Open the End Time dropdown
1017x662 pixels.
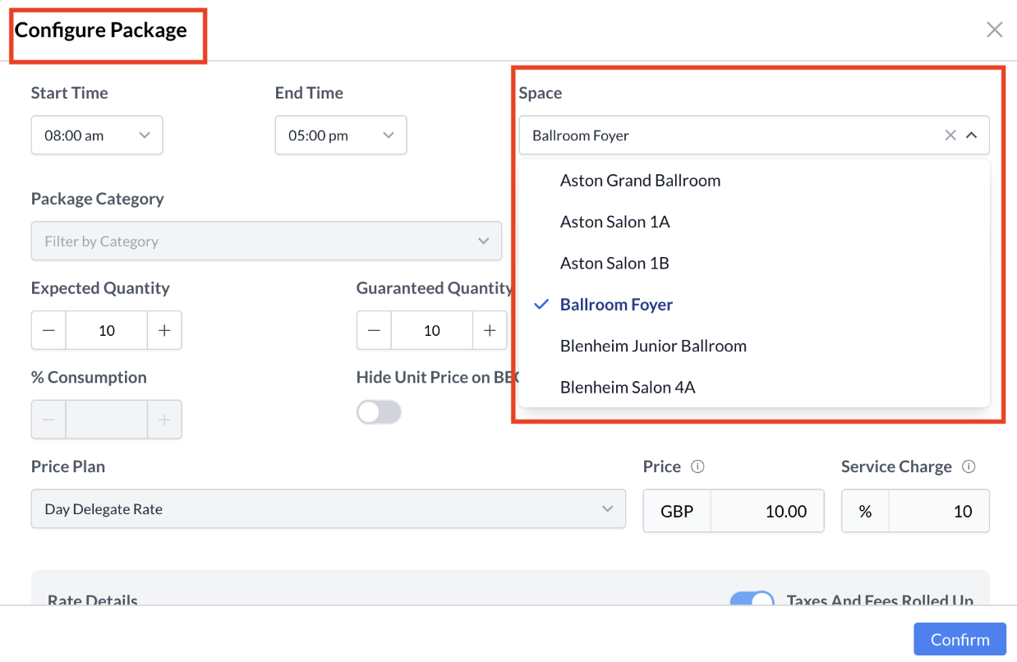pos(341,136)
